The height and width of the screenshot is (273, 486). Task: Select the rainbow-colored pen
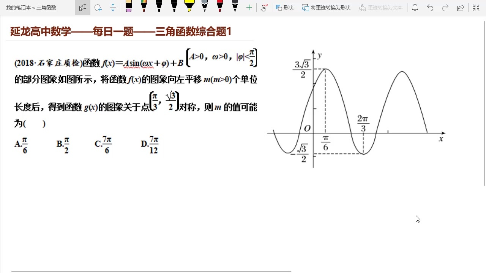[x=144, y=6]
